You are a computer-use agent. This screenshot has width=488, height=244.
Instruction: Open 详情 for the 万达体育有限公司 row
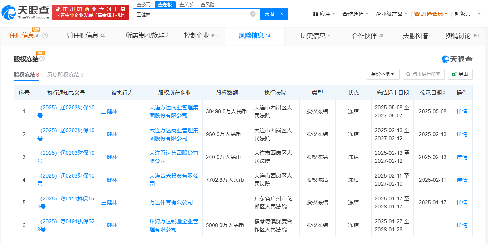point(462,203)
